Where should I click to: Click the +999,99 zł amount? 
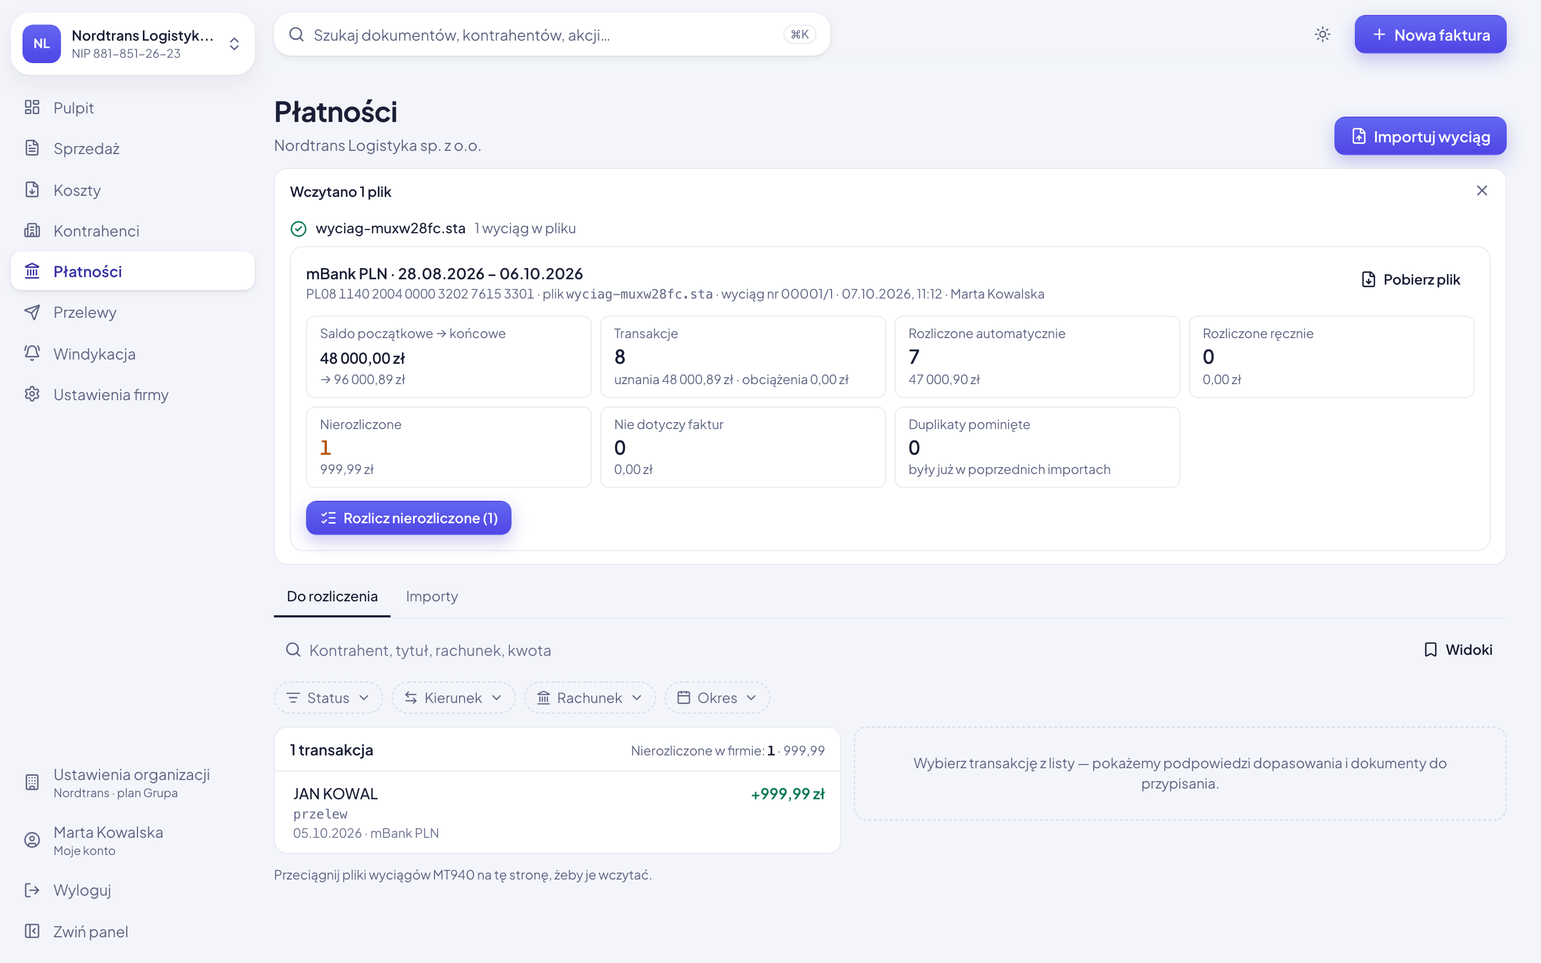[x=788, y=793]
